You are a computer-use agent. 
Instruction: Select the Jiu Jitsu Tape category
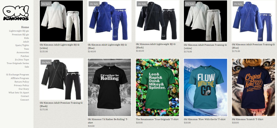tap(22, 60)
